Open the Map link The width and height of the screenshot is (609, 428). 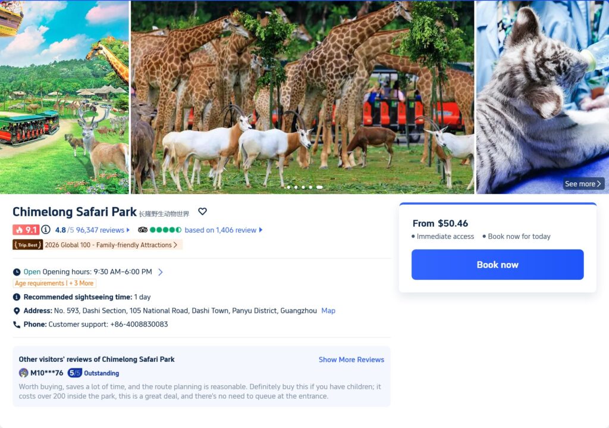(x=328, y=311)
